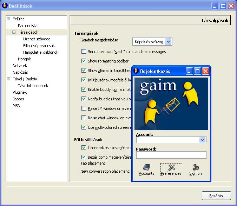
Task: Disable Enable buddy icon animation checkbox
Action: point(84,89)
